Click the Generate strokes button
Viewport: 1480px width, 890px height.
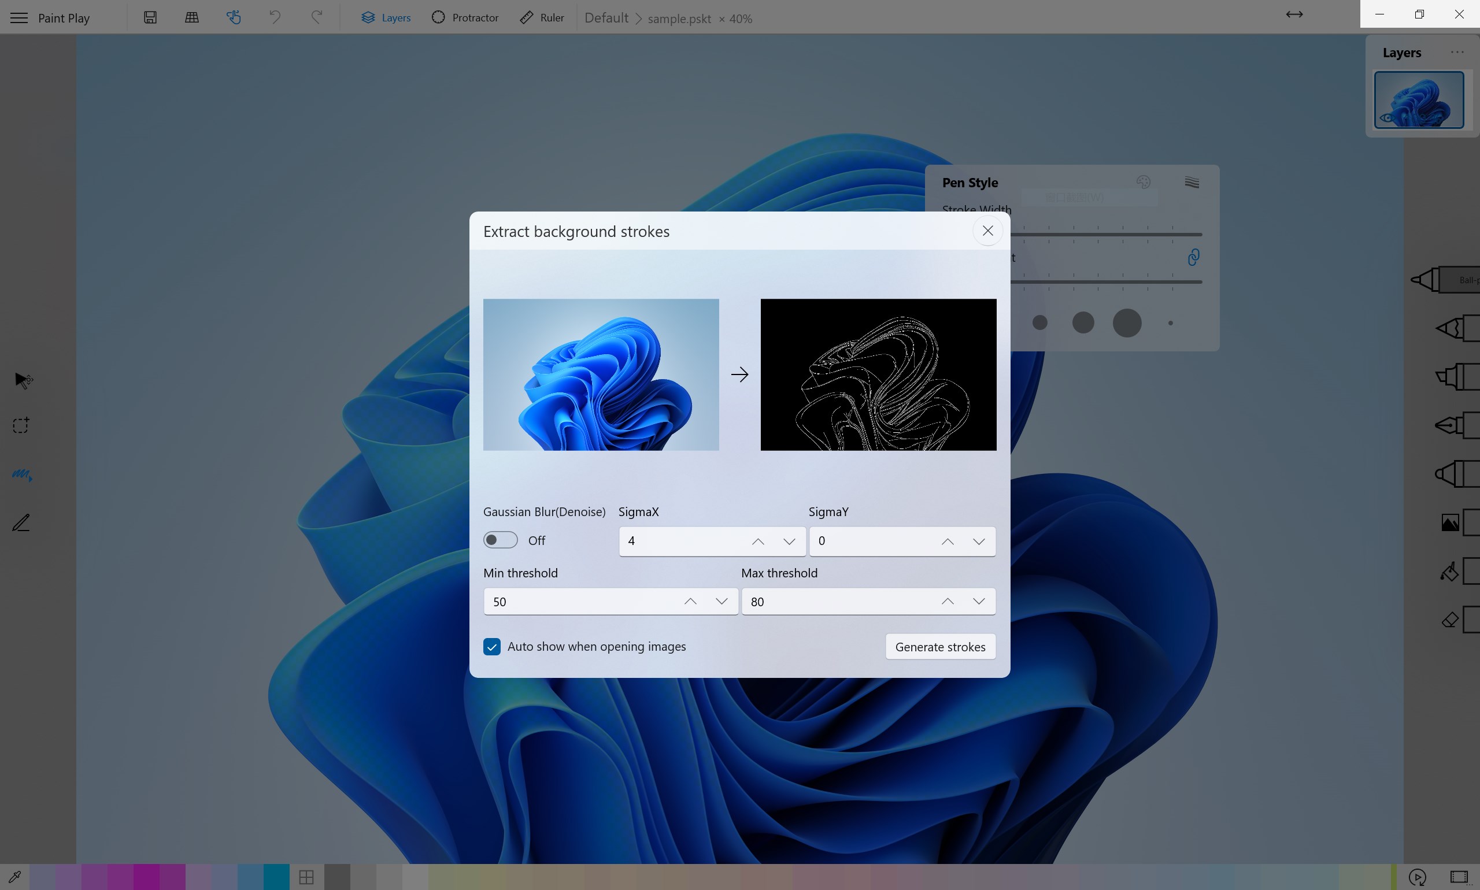939,647
